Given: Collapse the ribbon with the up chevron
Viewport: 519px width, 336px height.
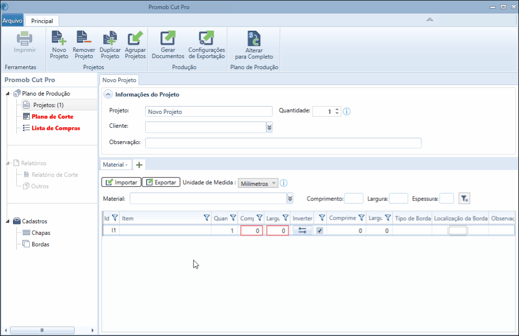Looking at the screenshot, I should pyautogui.click(x=430, y=20).
